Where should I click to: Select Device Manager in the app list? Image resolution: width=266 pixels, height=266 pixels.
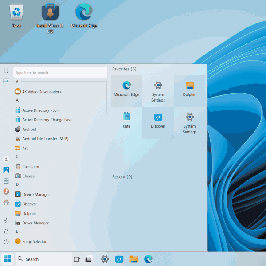pos(36,195)
